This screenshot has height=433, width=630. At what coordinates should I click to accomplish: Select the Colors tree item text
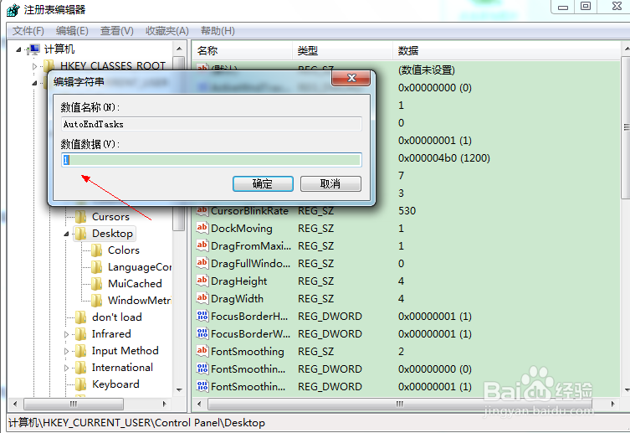click(124, 250)
